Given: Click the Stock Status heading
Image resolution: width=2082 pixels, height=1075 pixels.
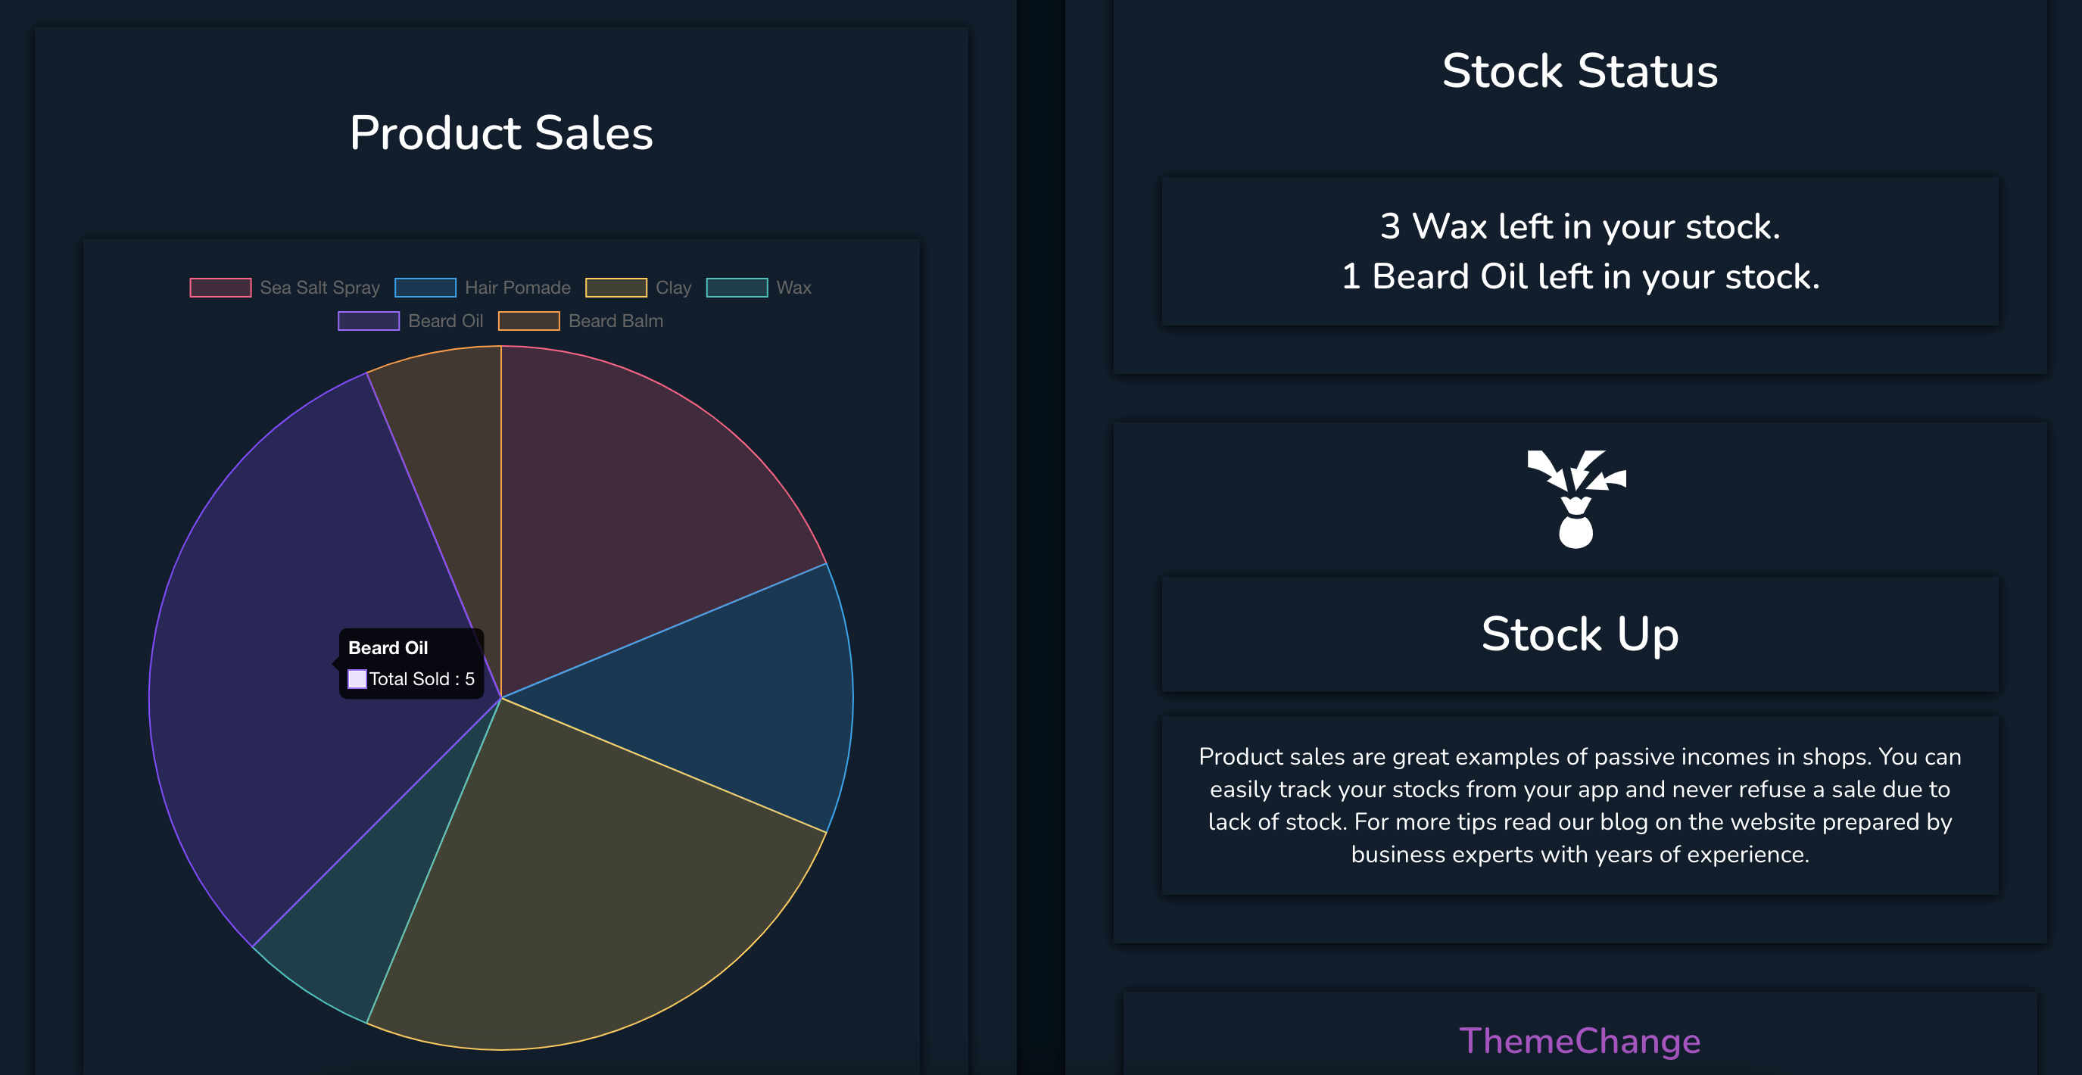Looking at the screenshot, I should tap(1581, 72).
